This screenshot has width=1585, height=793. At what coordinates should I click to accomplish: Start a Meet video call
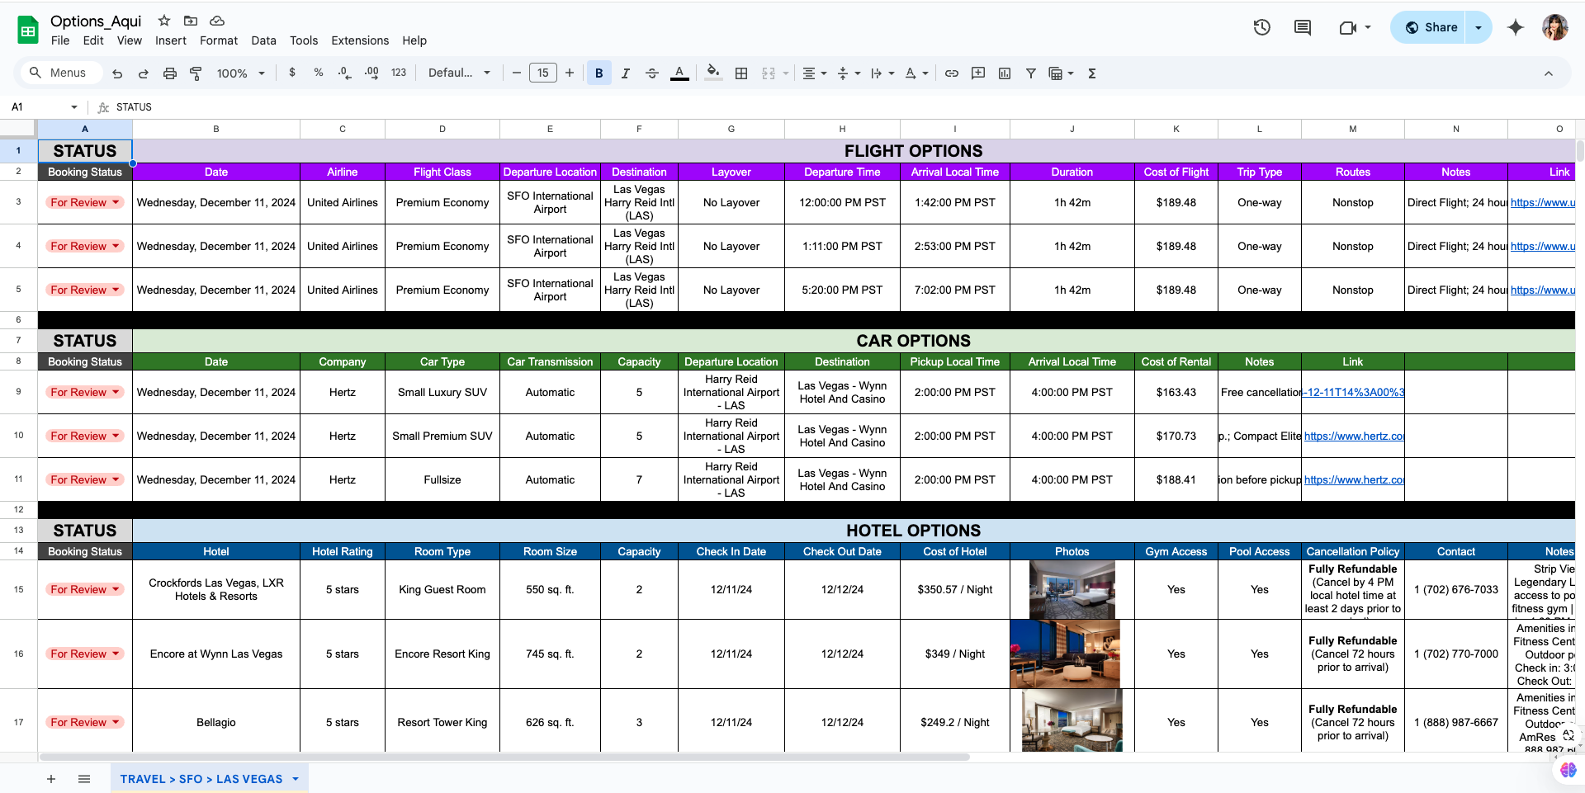tap(1348, 27)
